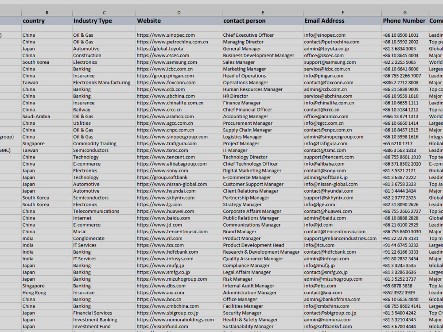Image resolution: width=443 pixels, height=332 pixels.
Task: Select the https://www.petrochina.com.cn cell
Action: coord(179,42)
